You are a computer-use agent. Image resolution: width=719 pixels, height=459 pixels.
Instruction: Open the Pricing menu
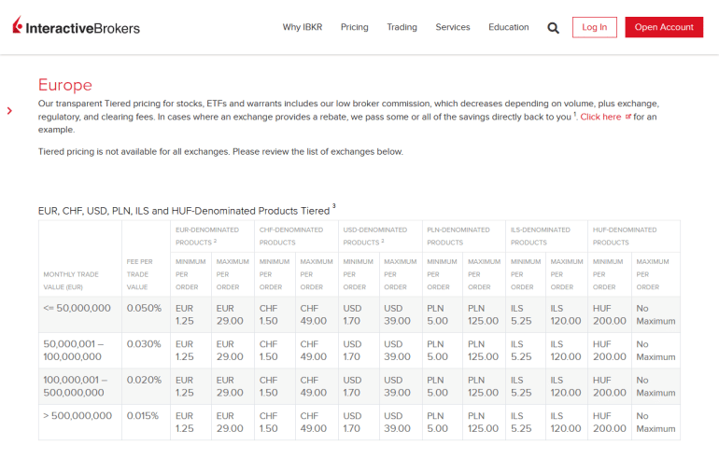pos(354,27)
